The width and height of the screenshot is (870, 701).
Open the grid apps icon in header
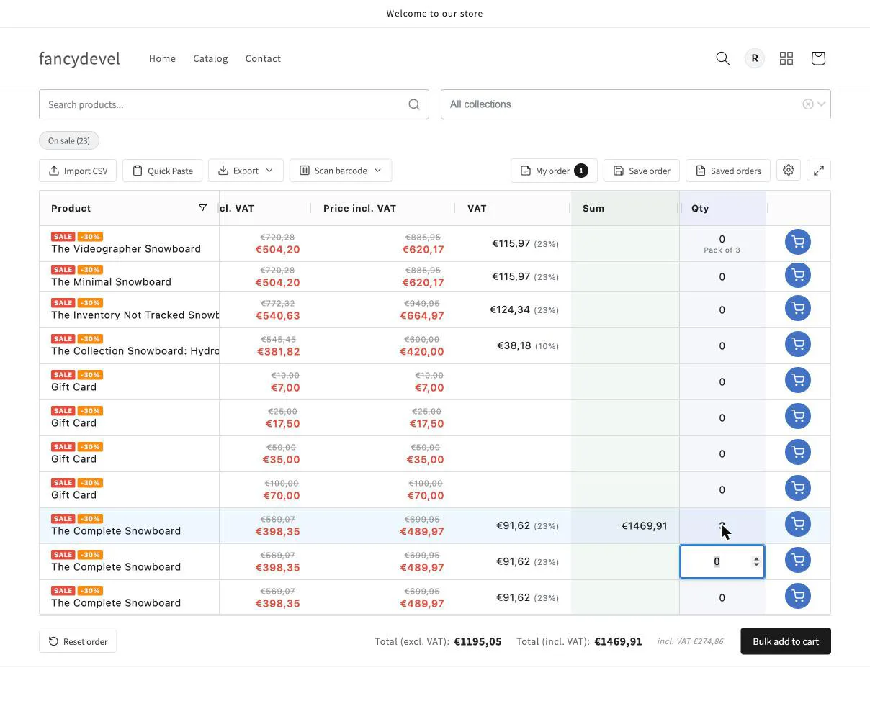click(786, 58)
